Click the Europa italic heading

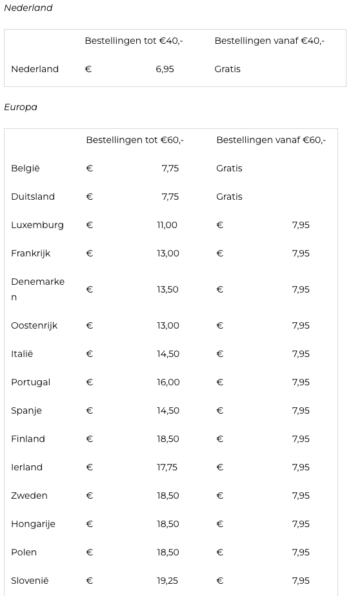(x=21, y=107)
